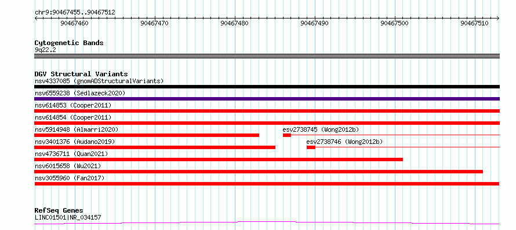This screenshot has height=230, width=516.
Task: Click the red bar under nsv614854 Cooper2011
Action: coord(267,123)
